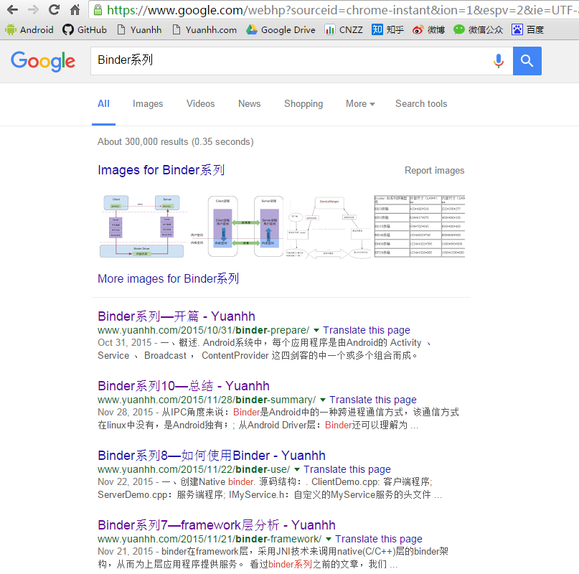This screenshot has width=579, height=574.
Task: Click the About 300,000 results text
Action: (x=175, y=141)
